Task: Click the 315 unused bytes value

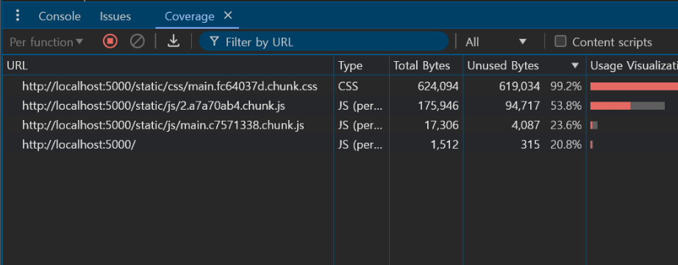Action: point(530,144)
